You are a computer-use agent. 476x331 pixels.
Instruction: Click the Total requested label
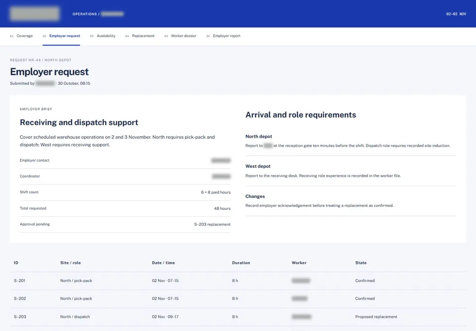[33, 208]
